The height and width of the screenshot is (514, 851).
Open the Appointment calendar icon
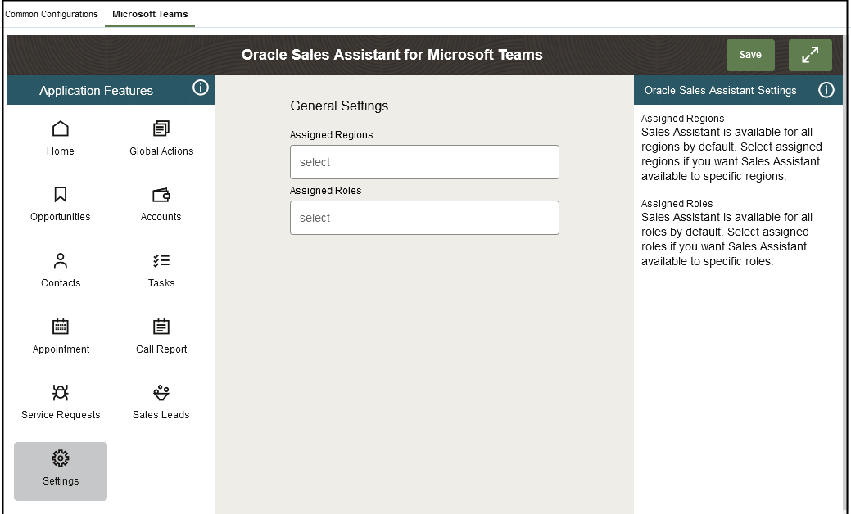61,327
